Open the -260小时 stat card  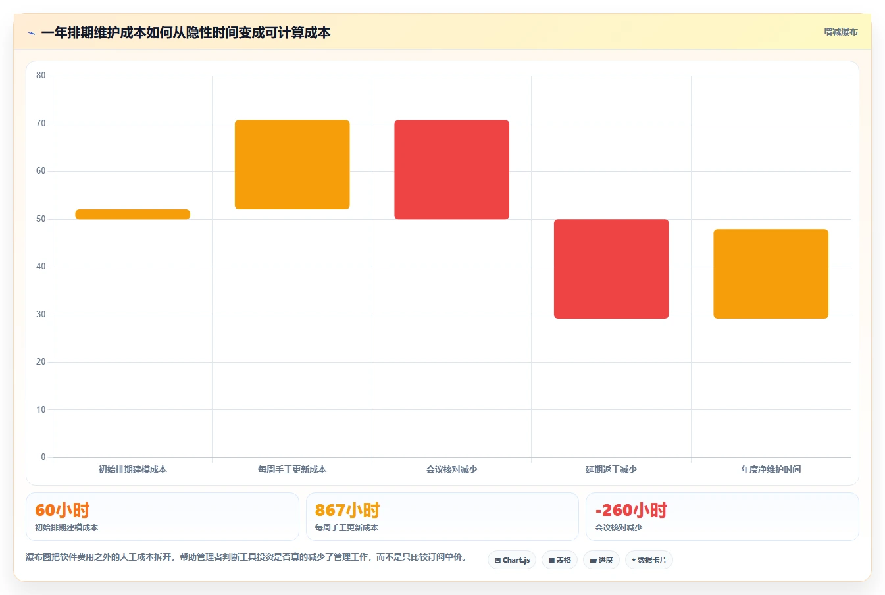(x=722, y=517)
